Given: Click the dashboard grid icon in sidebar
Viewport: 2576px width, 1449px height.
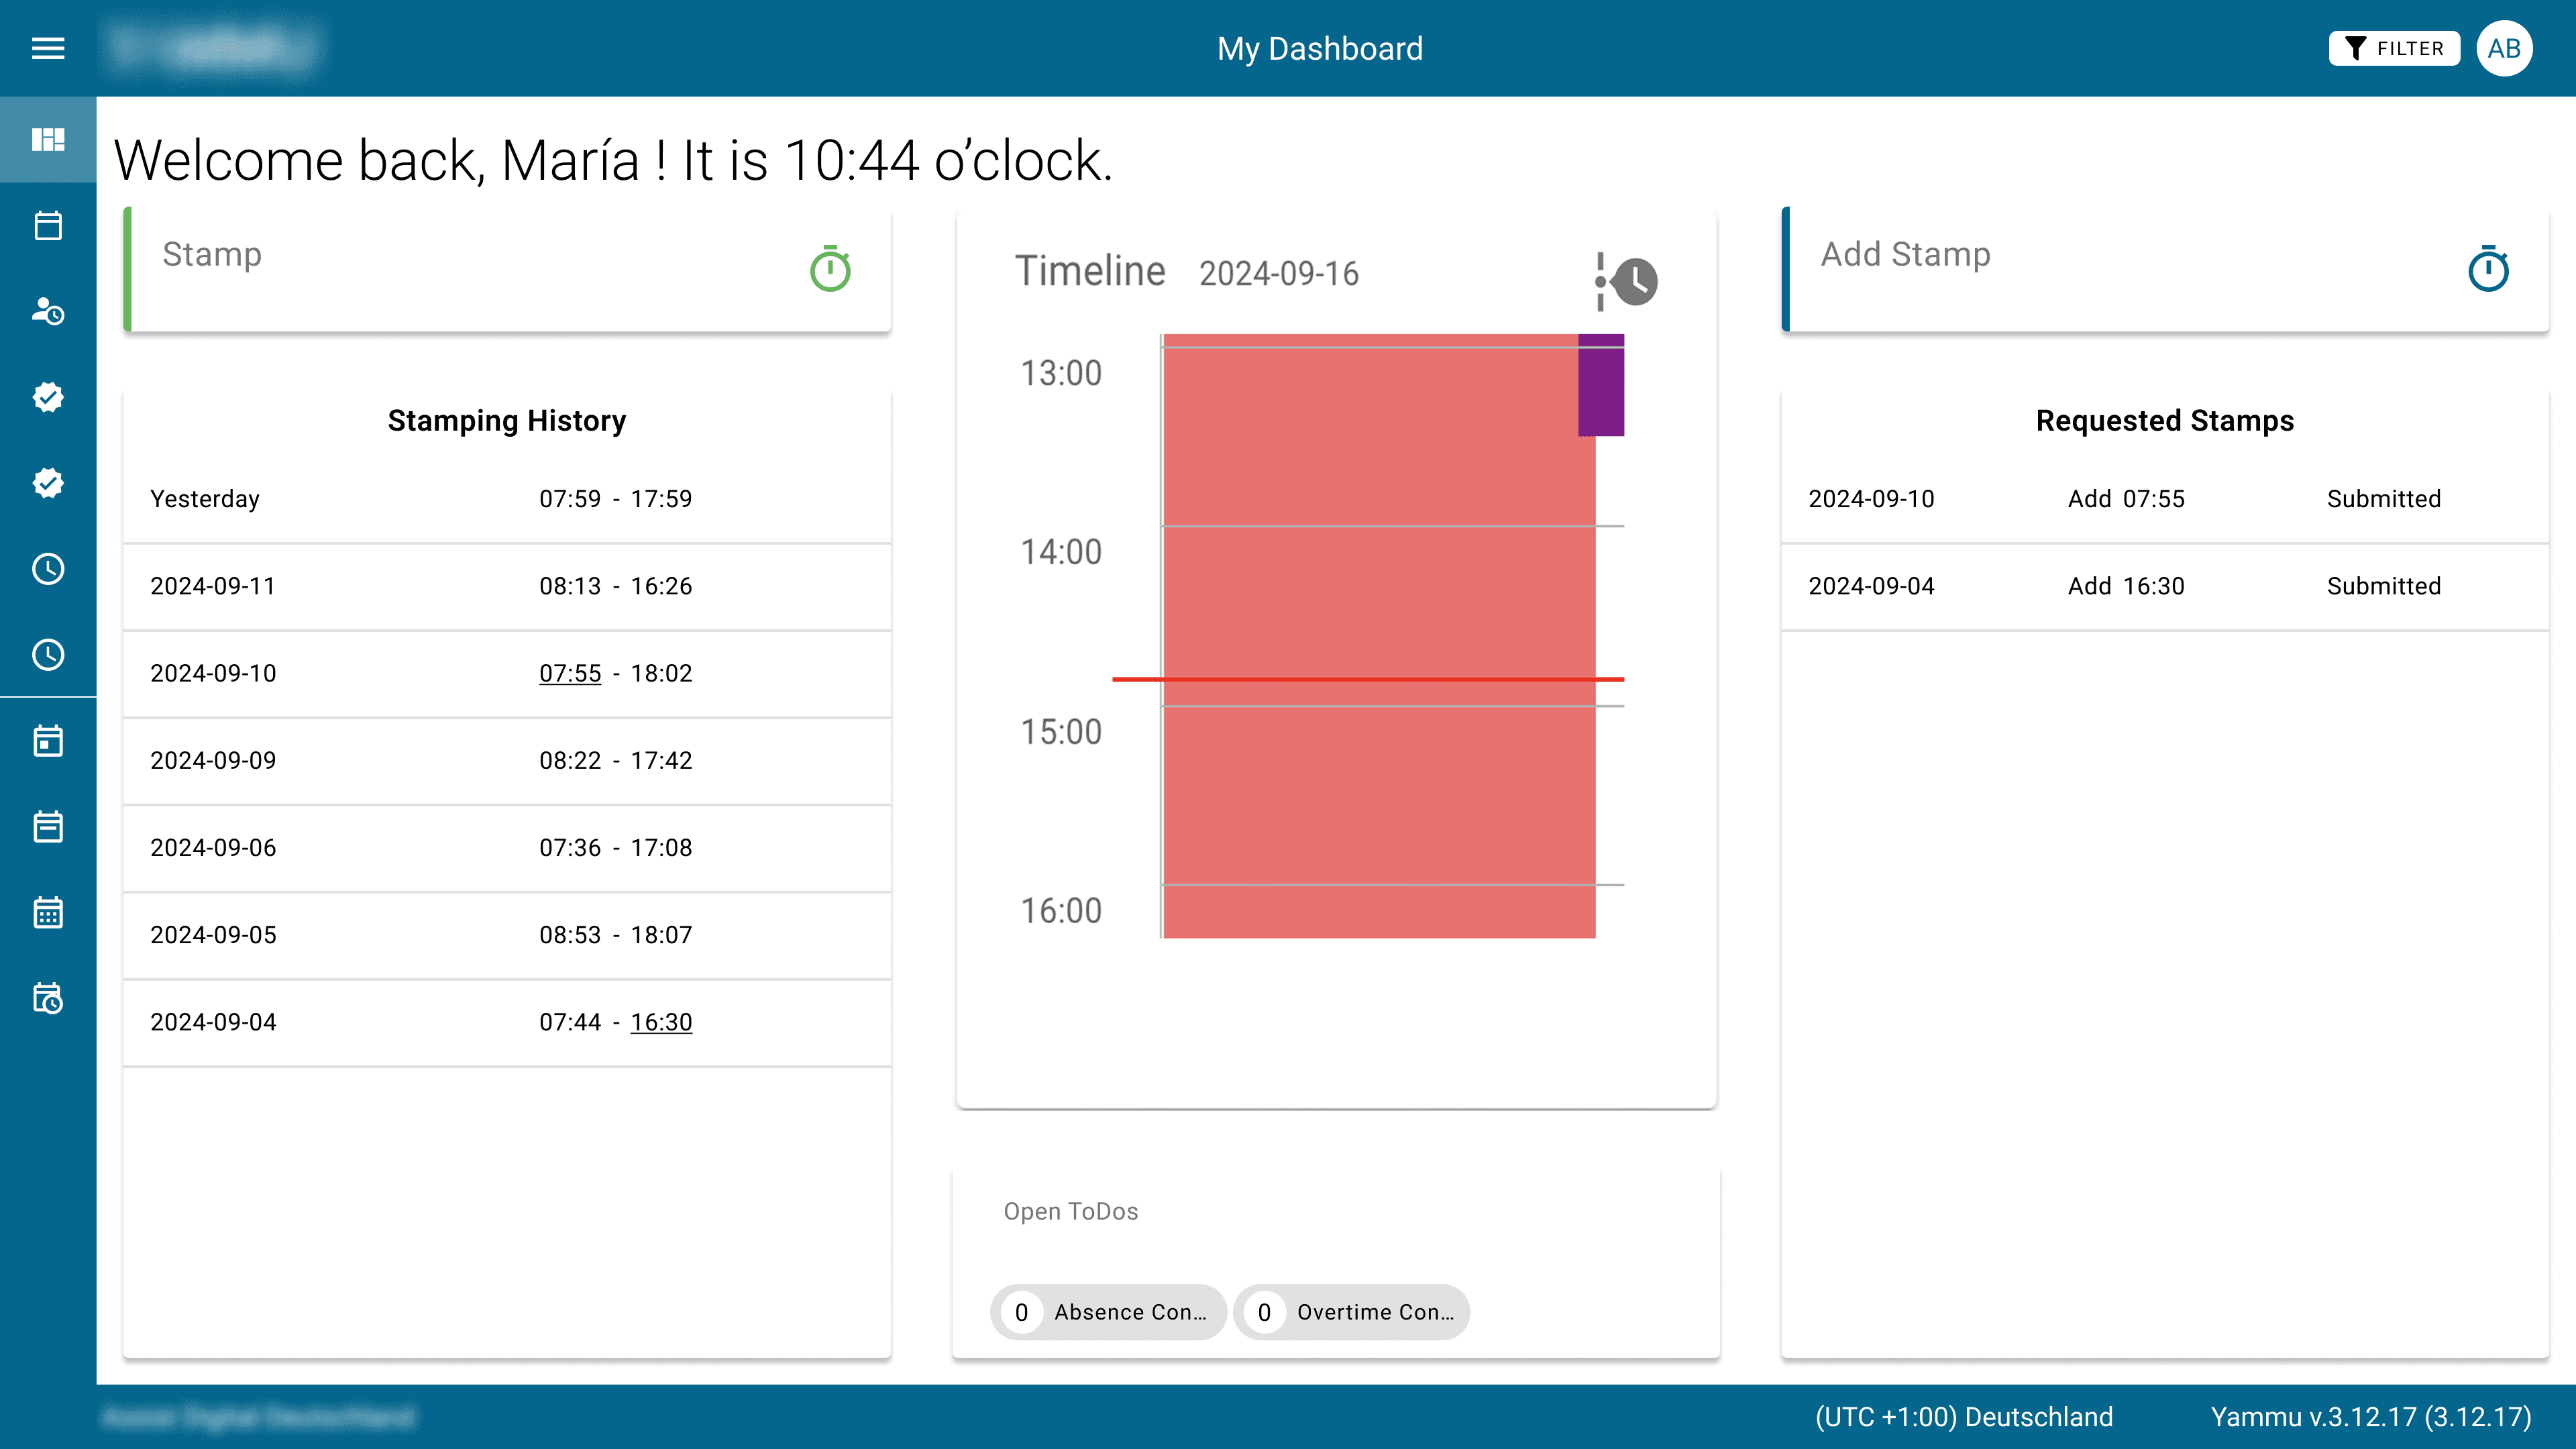Looking at the screenshot, I should [x=48, y=139].
